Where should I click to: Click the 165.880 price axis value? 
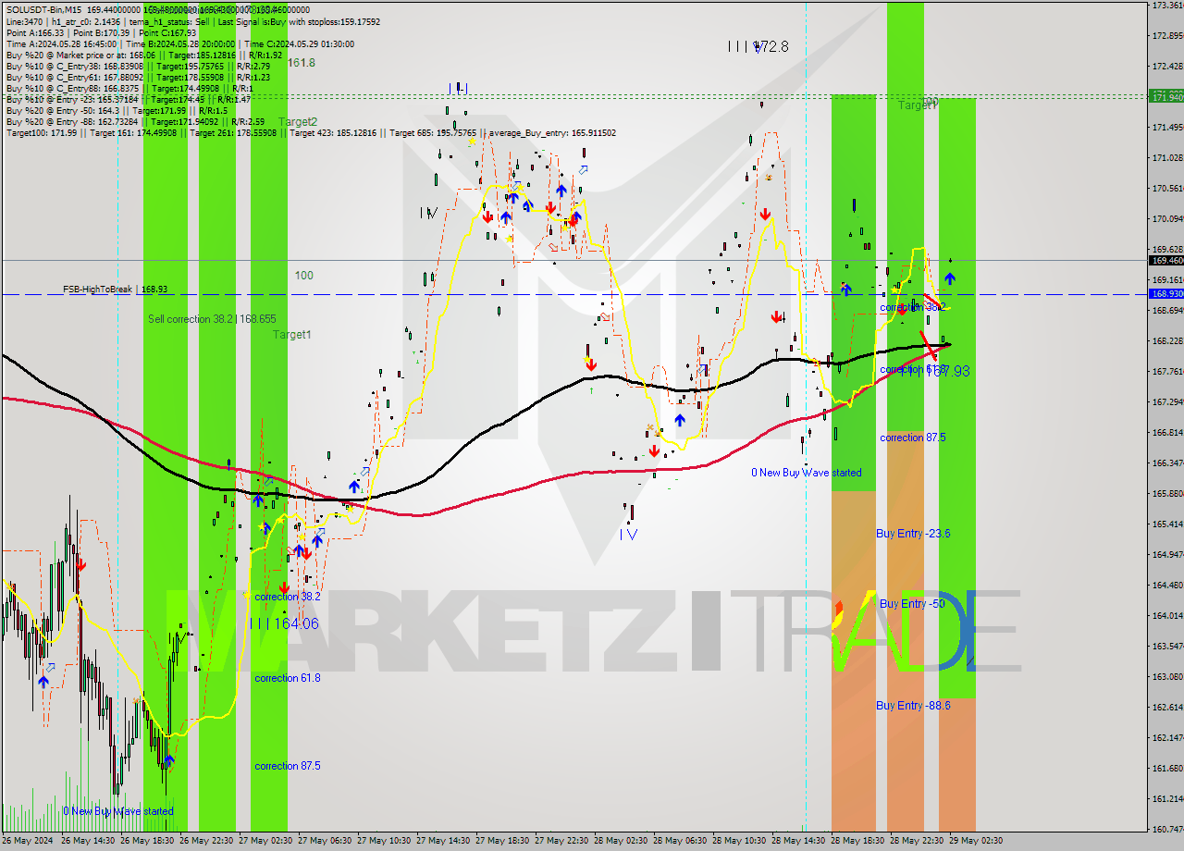click(1166, 493)
